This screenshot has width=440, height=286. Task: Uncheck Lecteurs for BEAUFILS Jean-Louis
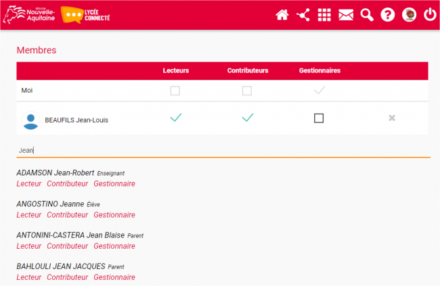coord(176,117)
